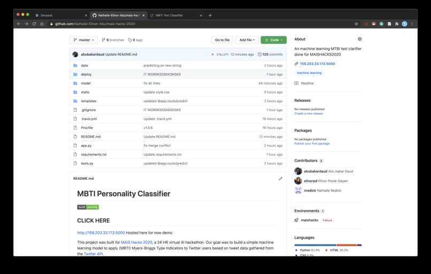Open the model folder
Image resolution: width=431 pixels, height=274 pixels.
pos(86,83)
